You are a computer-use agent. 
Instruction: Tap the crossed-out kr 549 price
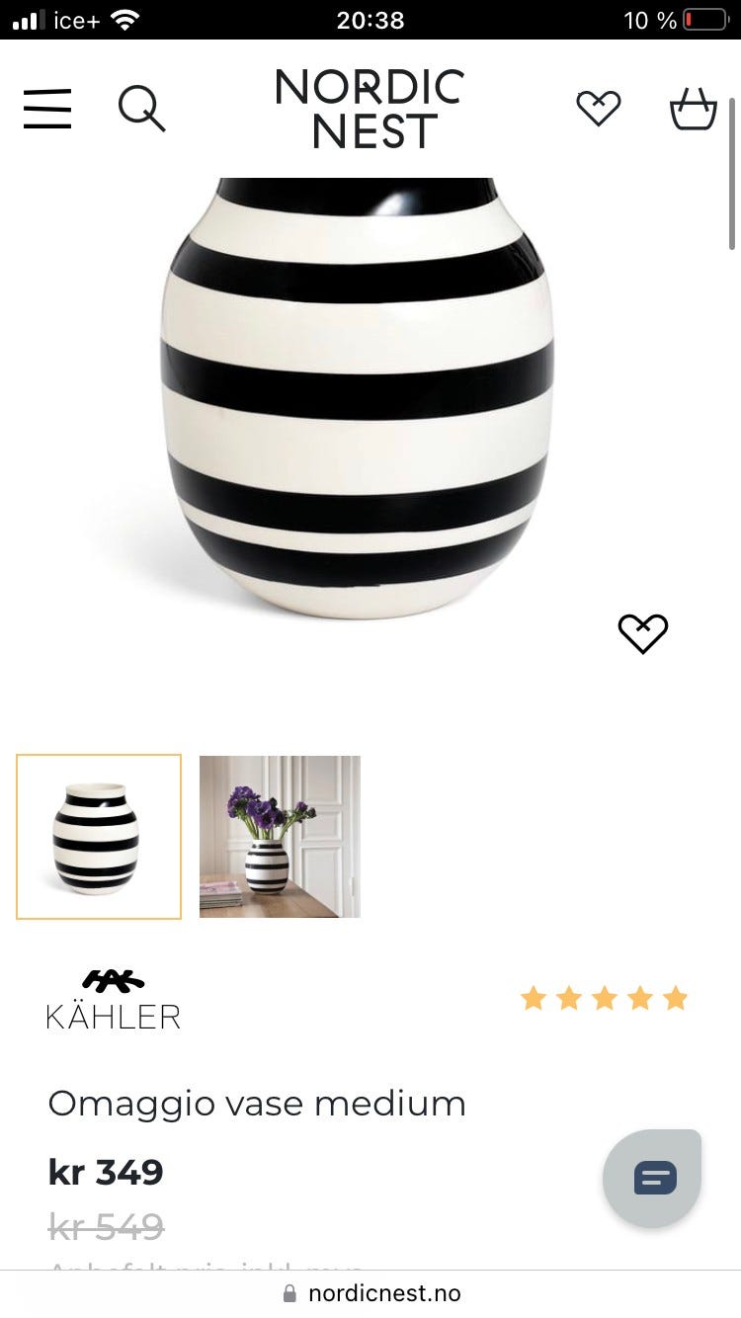click(x=106, y=1227)
